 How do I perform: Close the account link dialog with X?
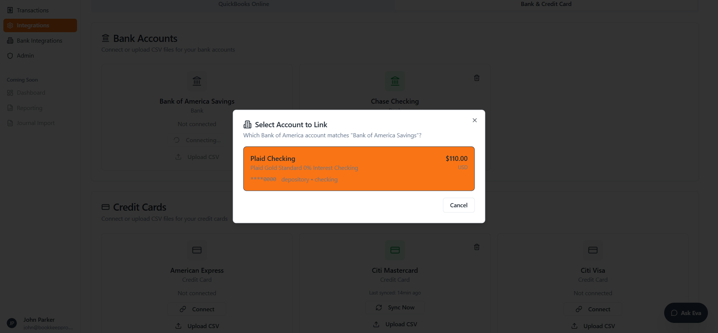(475, 120)
